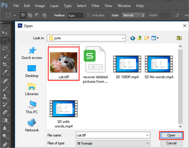Choose the Eraser tool
This screenshot has height=148, width=189.
5,112
